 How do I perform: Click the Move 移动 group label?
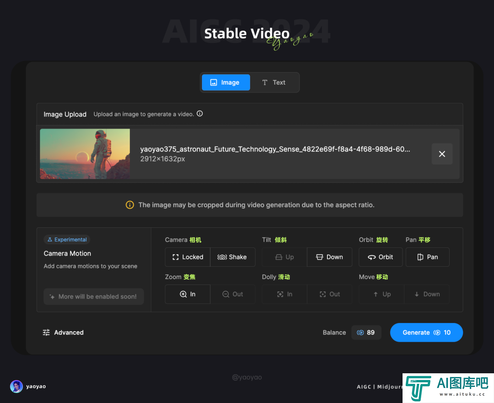pos(373,277)
